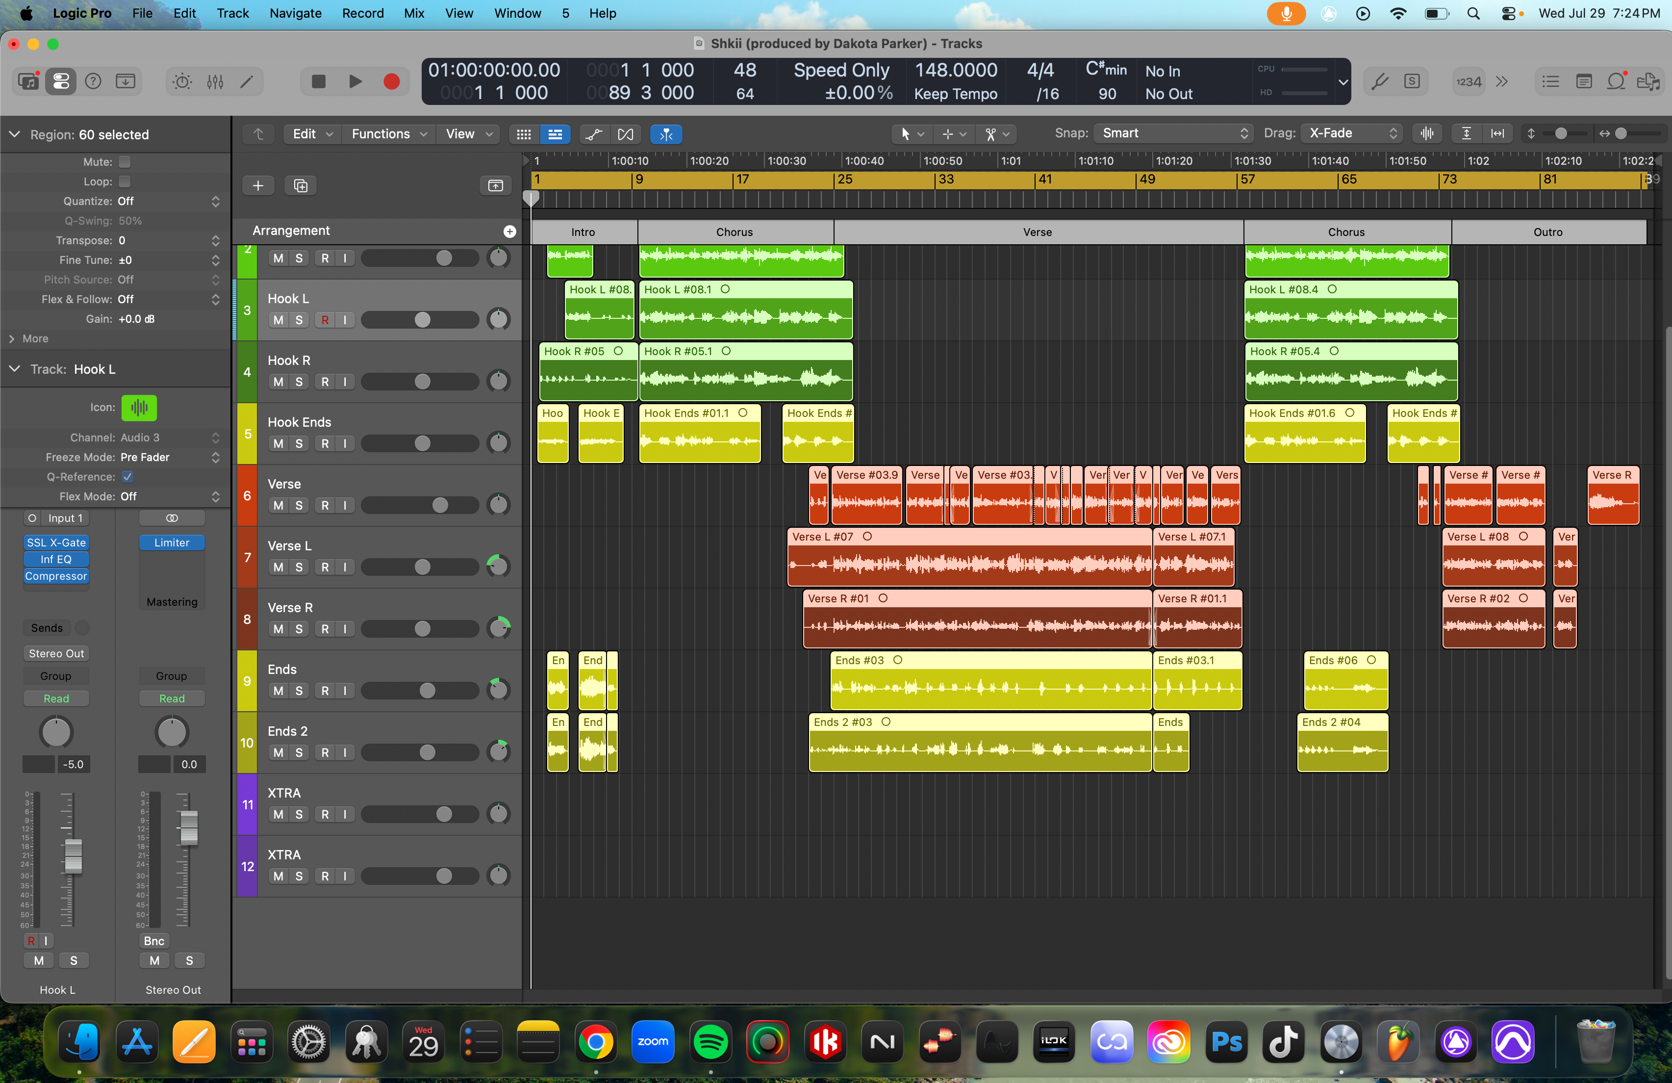1672x1083 pixels.
Task: Open the Library panel icon
Action: point(28,81)
